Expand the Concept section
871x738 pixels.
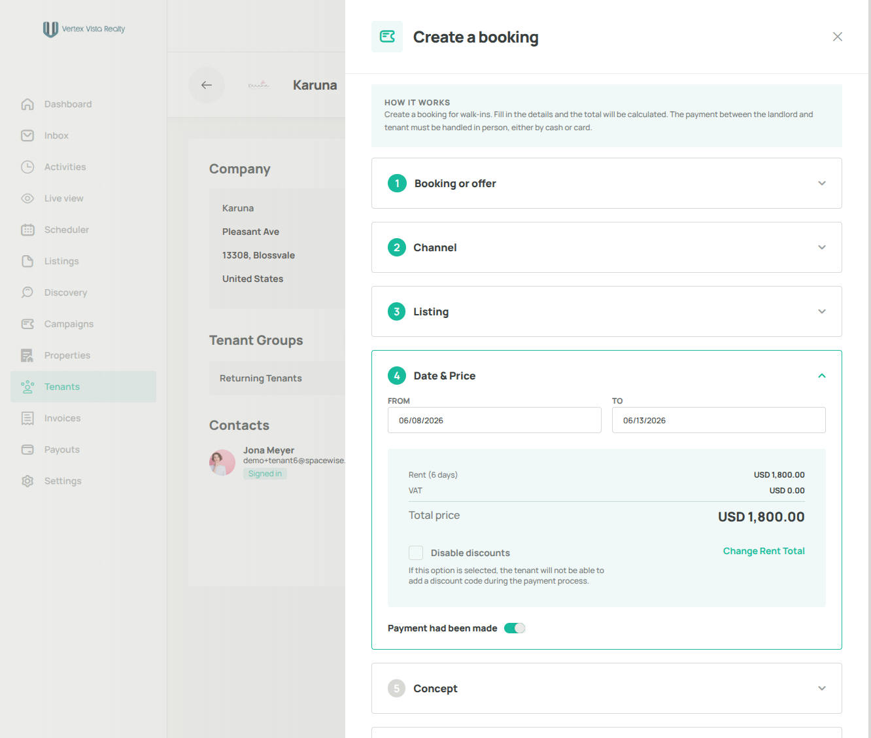[x=606, y=688]
